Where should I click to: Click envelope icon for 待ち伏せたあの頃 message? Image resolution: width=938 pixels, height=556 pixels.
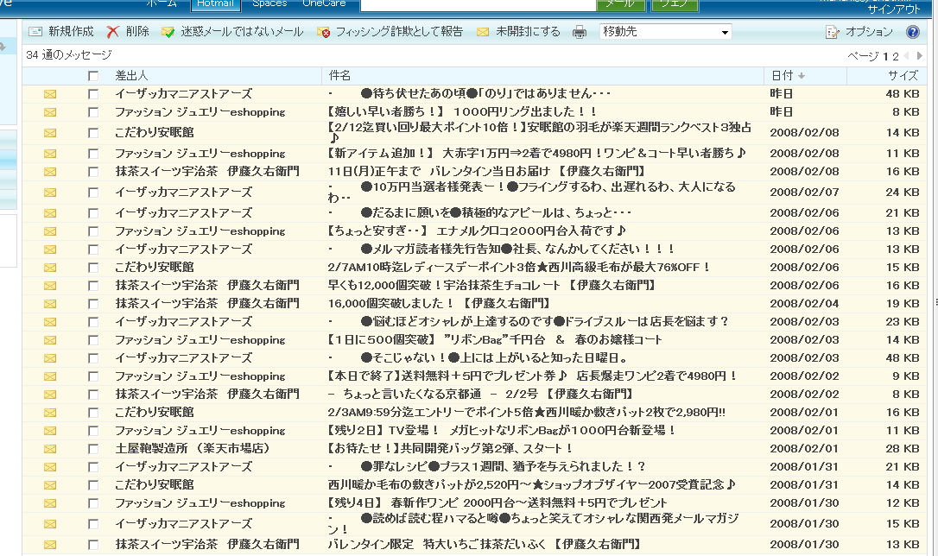pyautogui.click(x=50, y=94)
